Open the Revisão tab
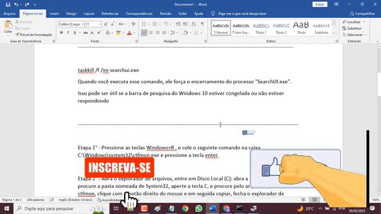 pyautogui.click(x=165, y=14)
